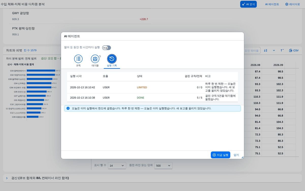This screenshot has width=305, height=191.
Task: Click the 지금 실행 button
Action: [x=220, y=155]
